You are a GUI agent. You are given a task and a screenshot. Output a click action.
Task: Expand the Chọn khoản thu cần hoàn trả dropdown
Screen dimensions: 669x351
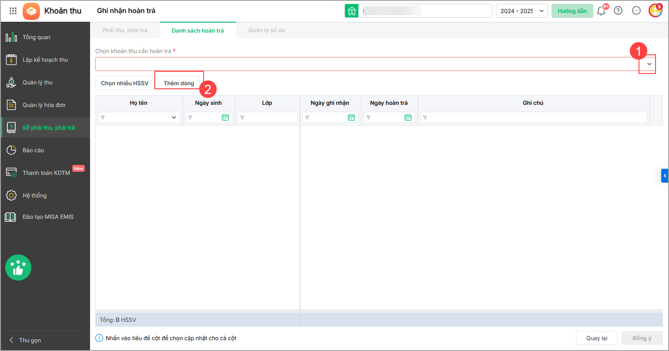(x=649, y=64)
